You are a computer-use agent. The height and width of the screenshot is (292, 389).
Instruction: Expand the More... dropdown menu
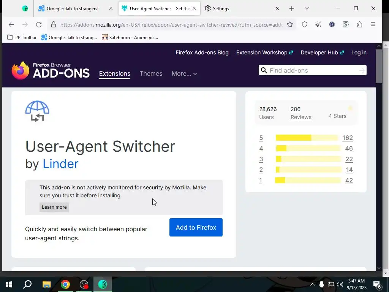pos(184,73)
